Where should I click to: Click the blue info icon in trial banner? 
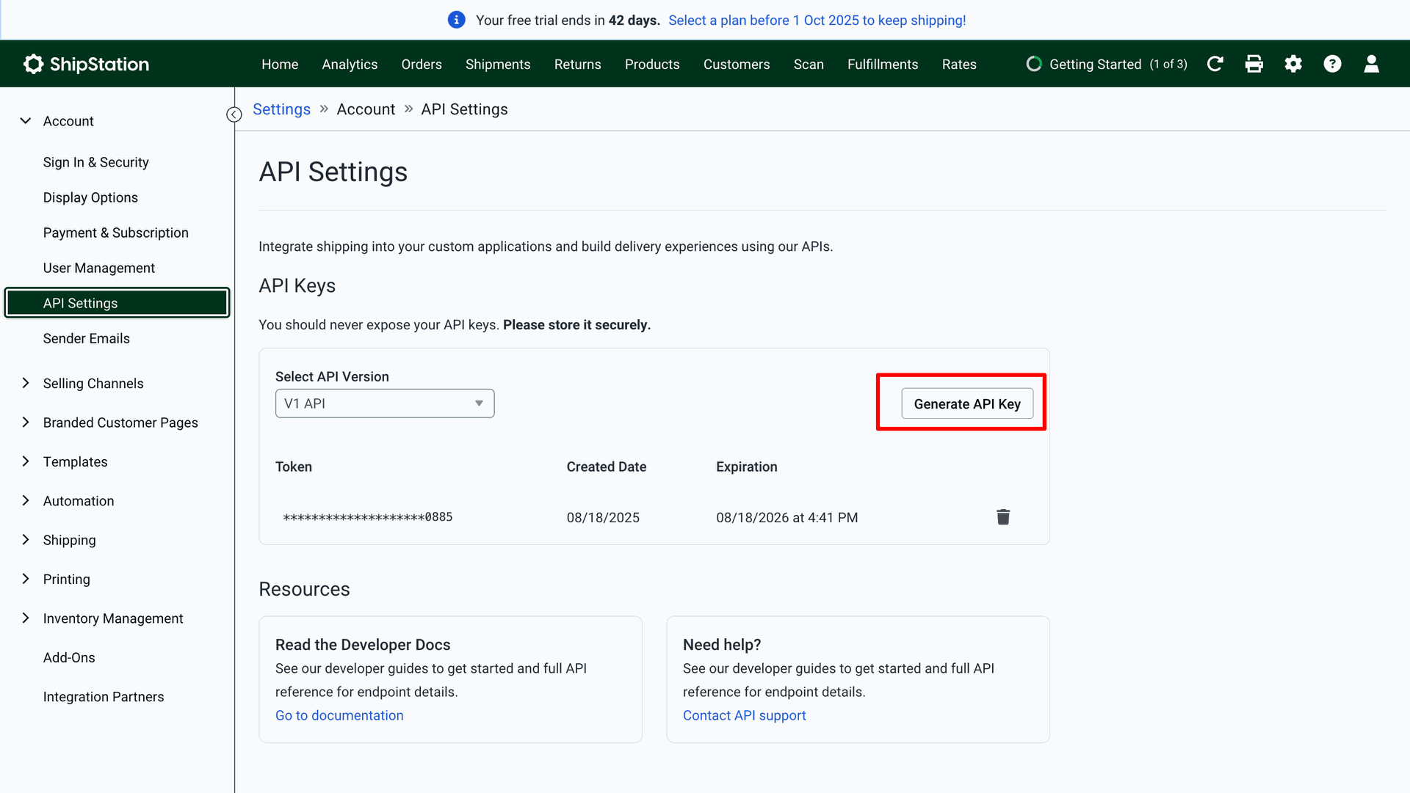456,20
